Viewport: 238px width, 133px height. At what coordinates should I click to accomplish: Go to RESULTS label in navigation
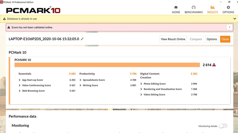point(212,12)
